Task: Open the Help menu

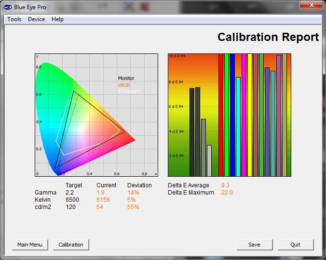Action: pos(57,19)
